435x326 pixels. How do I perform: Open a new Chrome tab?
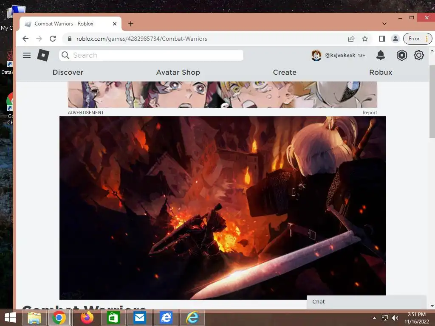131,24
